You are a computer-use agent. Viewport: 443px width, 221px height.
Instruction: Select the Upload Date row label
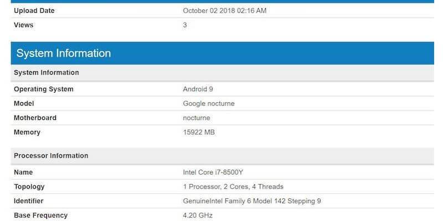tap(34, 10)
